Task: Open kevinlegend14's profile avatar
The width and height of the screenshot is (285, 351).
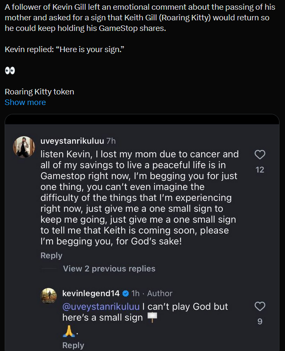Action: click(x=49, y=296)
